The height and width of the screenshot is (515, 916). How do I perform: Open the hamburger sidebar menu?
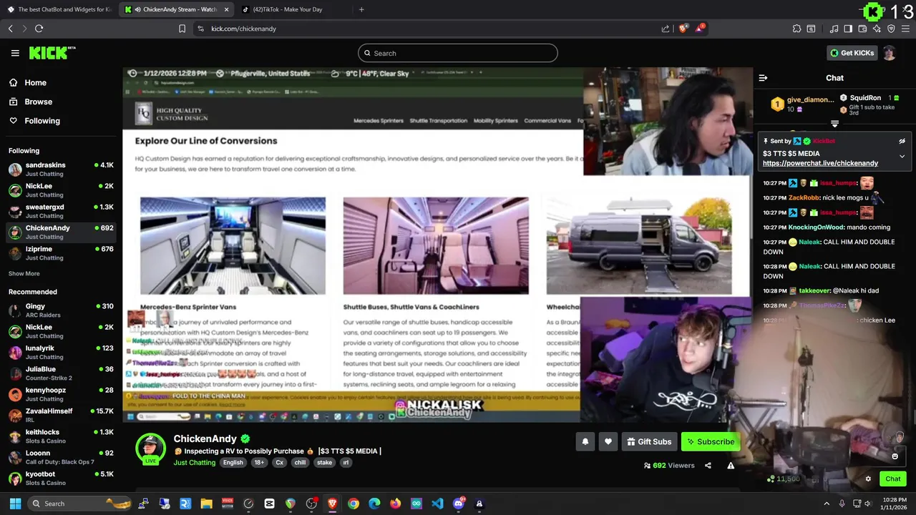click(x=15, y=53)
